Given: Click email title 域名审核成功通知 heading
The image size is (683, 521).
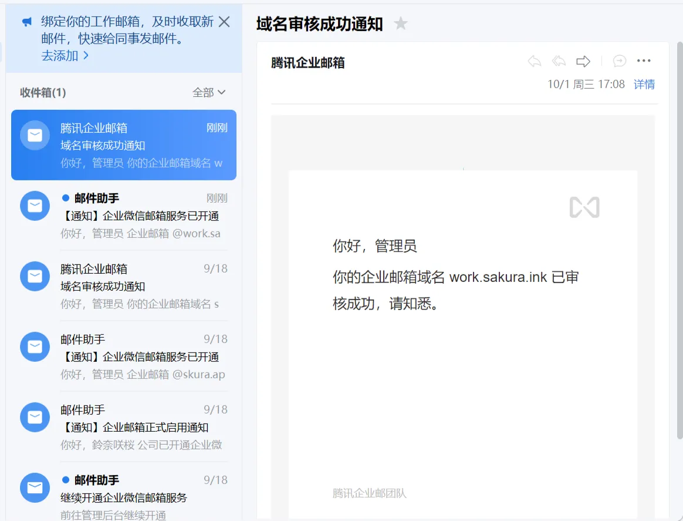Looking at the screenshot, I should pos(319,24).
